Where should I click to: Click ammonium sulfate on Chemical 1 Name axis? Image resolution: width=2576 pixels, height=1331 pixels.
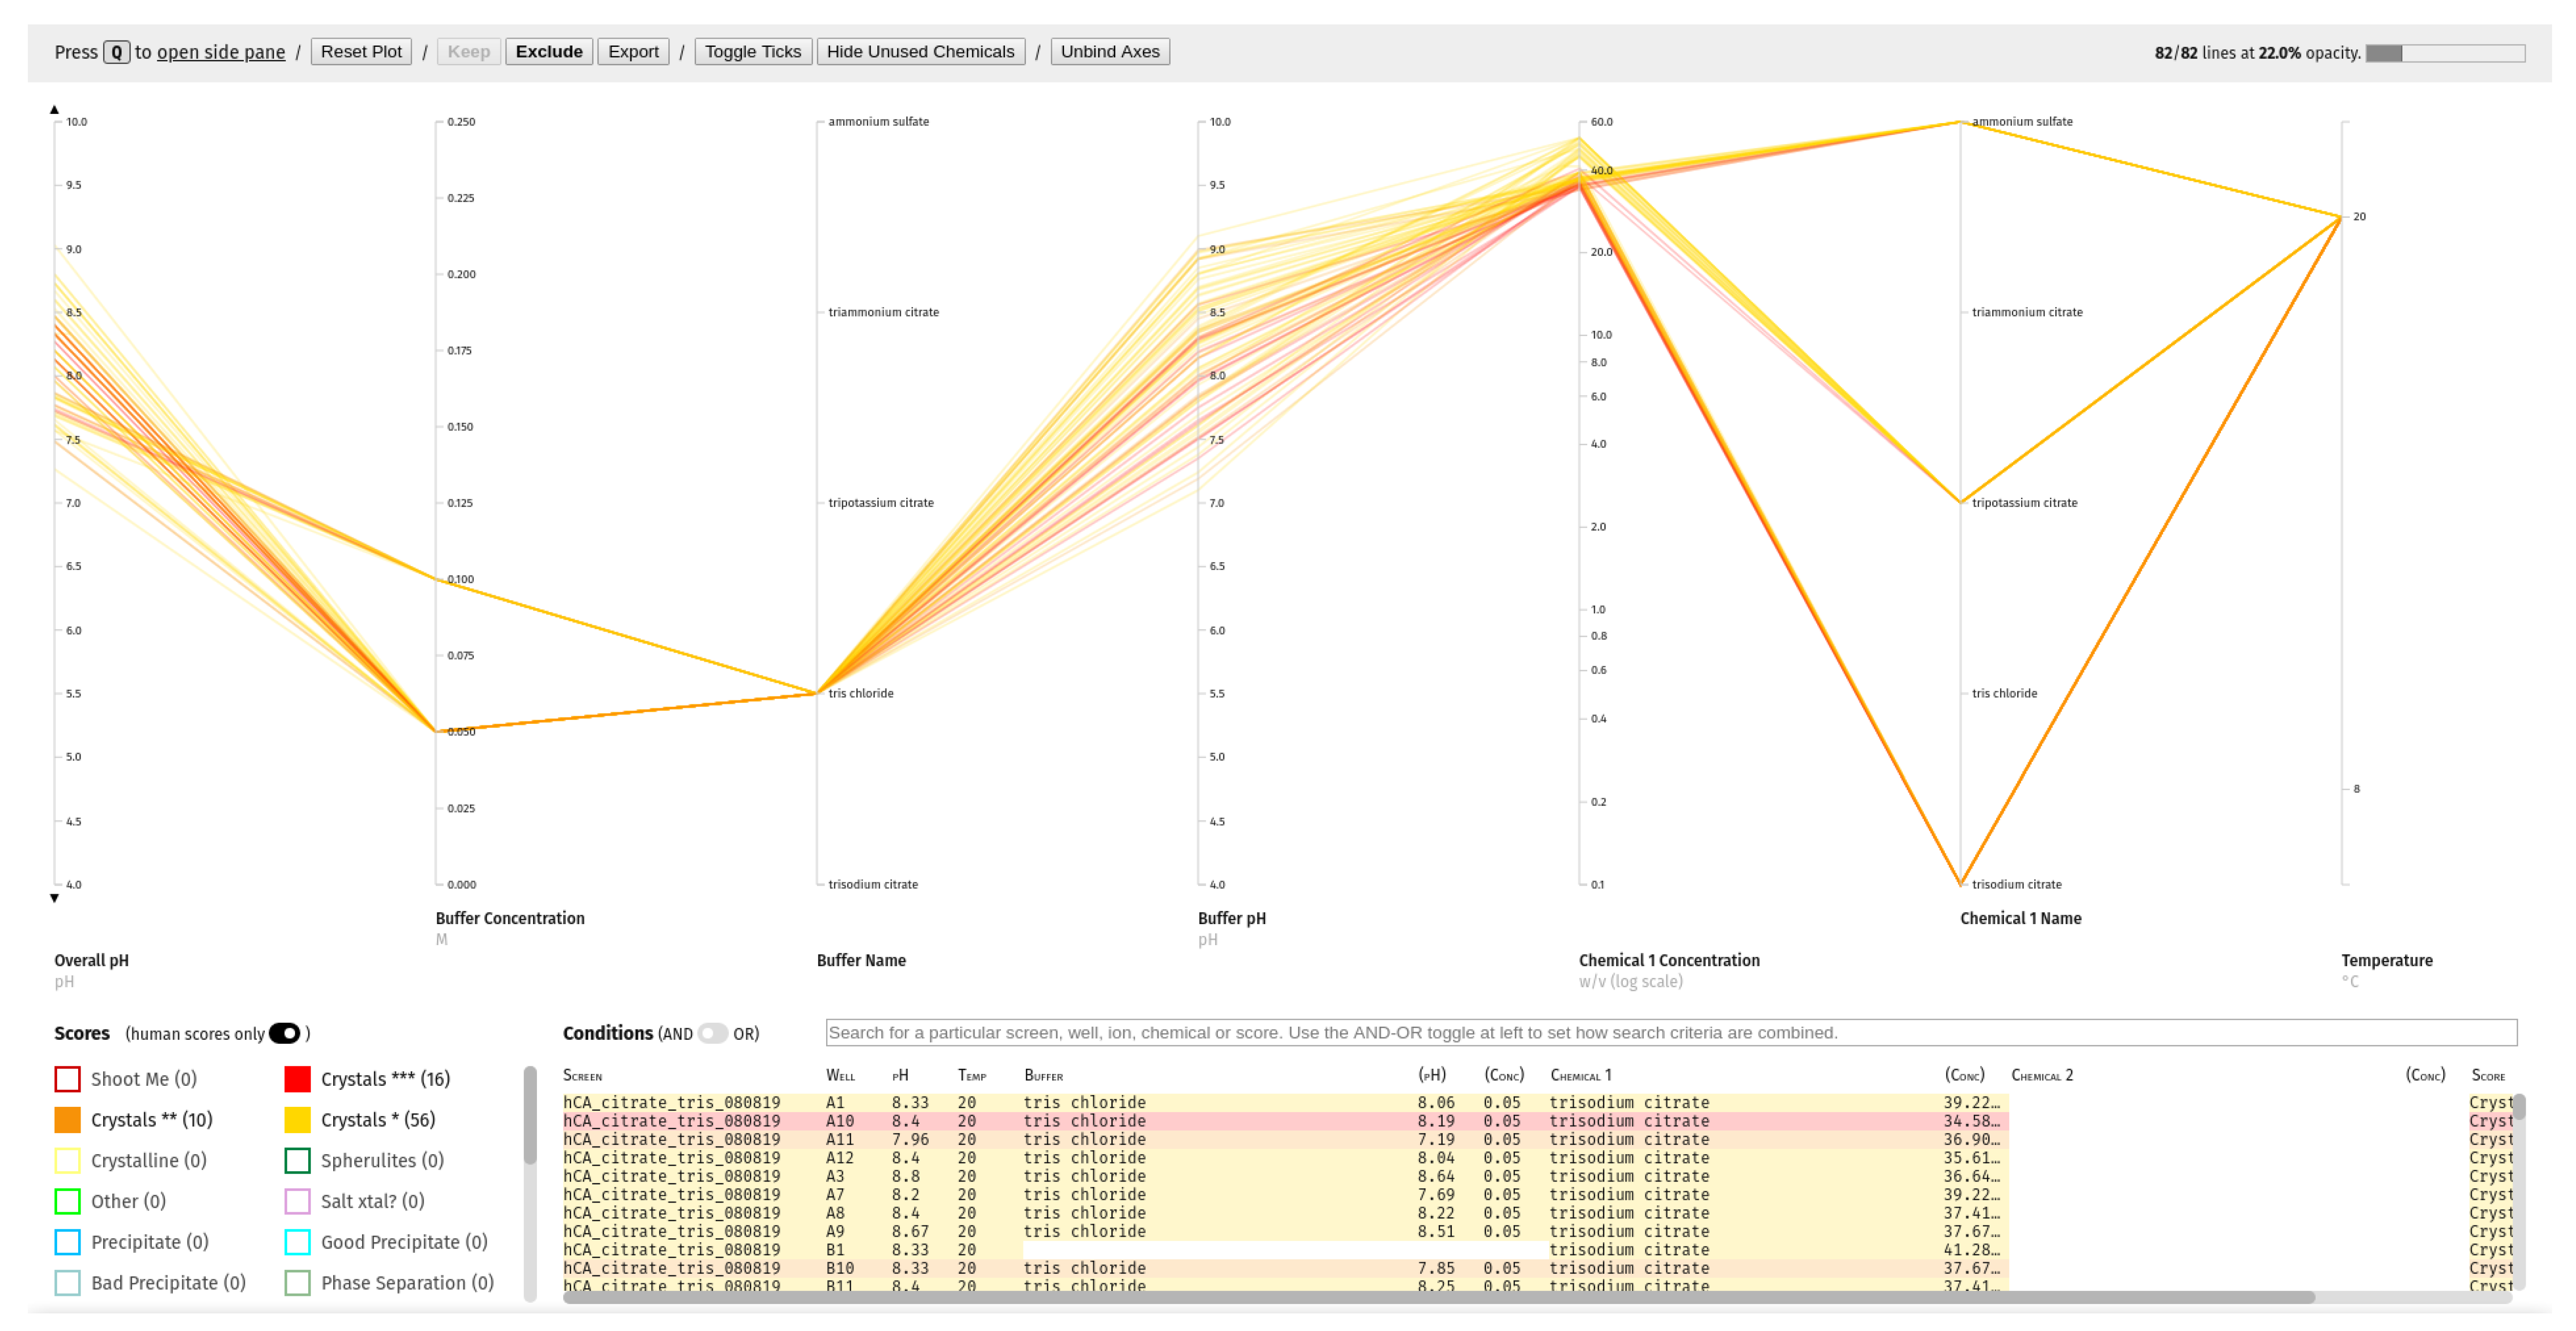[2022, 122]
